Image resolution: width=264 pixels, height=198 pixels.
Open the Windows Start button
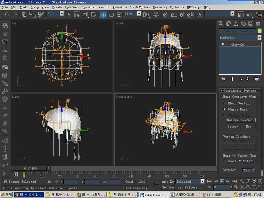coord(7,195)
